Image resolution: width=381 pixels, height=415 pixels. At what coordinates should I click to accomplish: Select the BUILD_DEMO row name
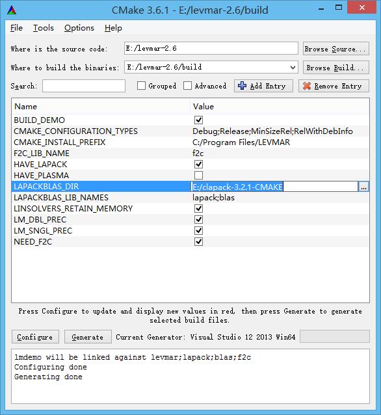tap(40, 120)
